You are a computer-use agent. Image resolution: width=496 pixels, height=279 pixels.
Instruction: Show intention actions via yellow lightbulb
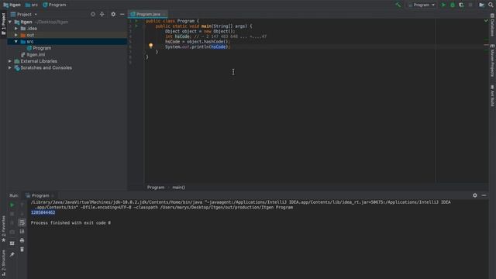point(151,46)
